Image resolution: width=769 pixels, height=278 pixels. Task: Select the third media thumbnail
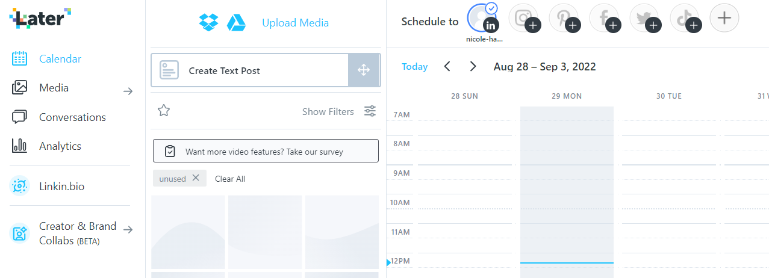pyautogui.click(x=342, y=232)
